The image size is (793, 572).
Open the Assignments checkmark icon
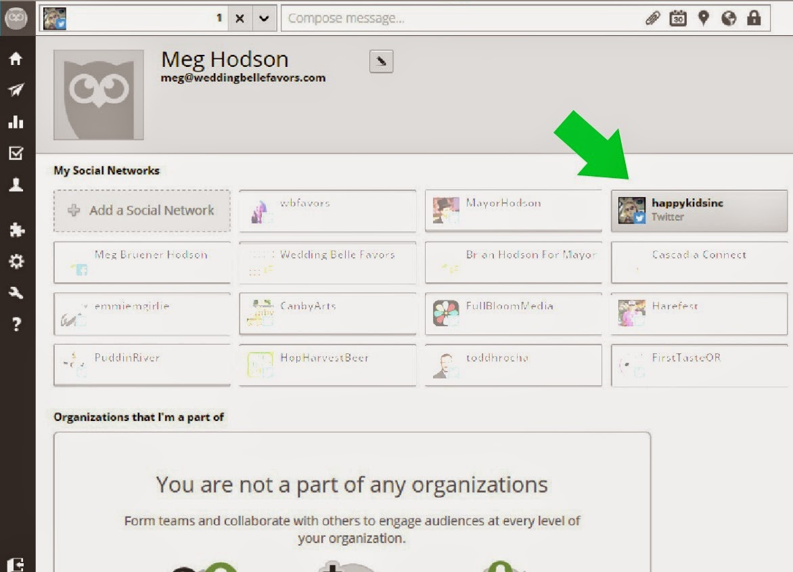(16, 153)
